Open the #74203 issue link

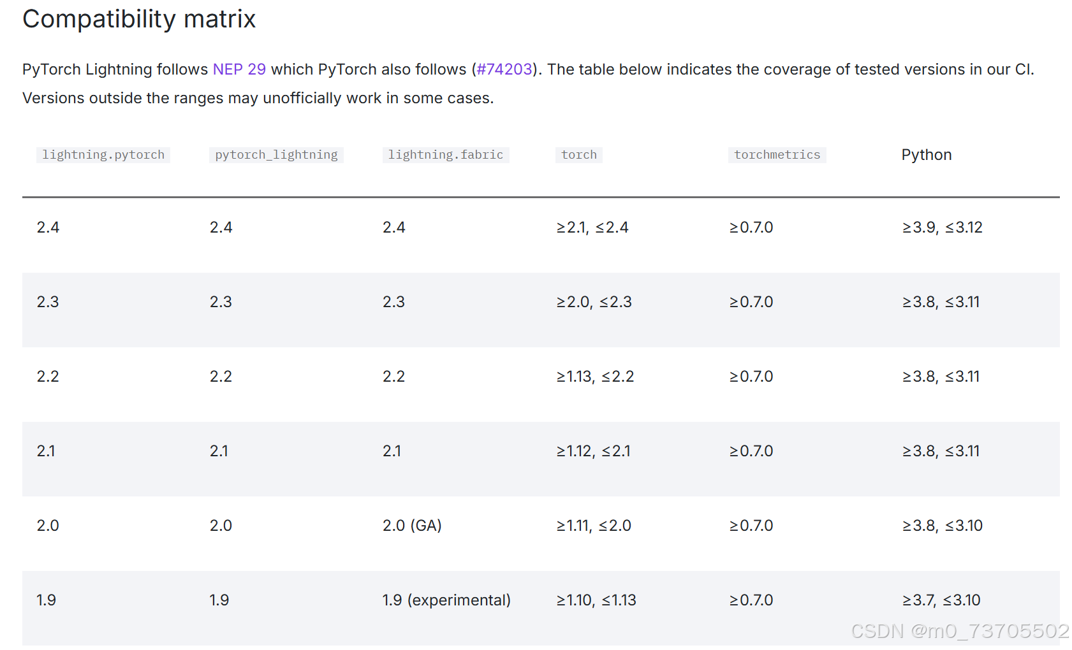coord(504,69)
